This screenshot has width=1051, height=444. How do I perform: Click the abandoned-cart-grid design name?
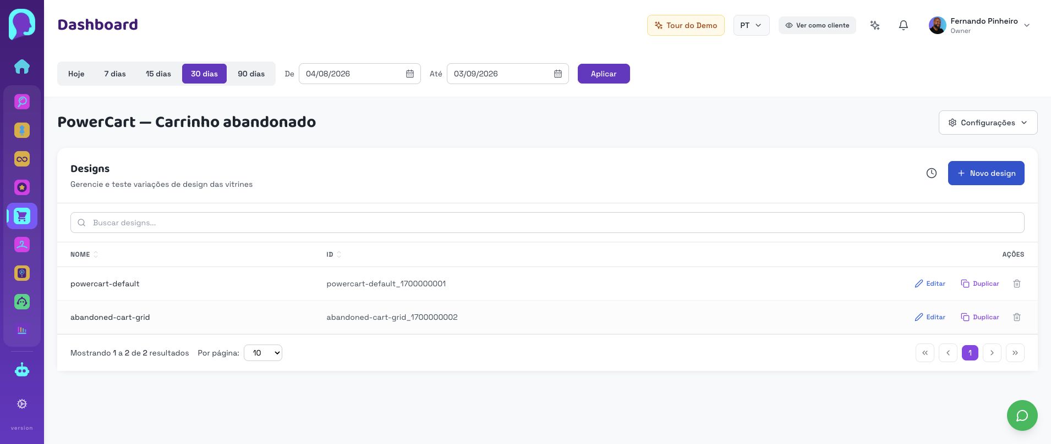point(110,317)
